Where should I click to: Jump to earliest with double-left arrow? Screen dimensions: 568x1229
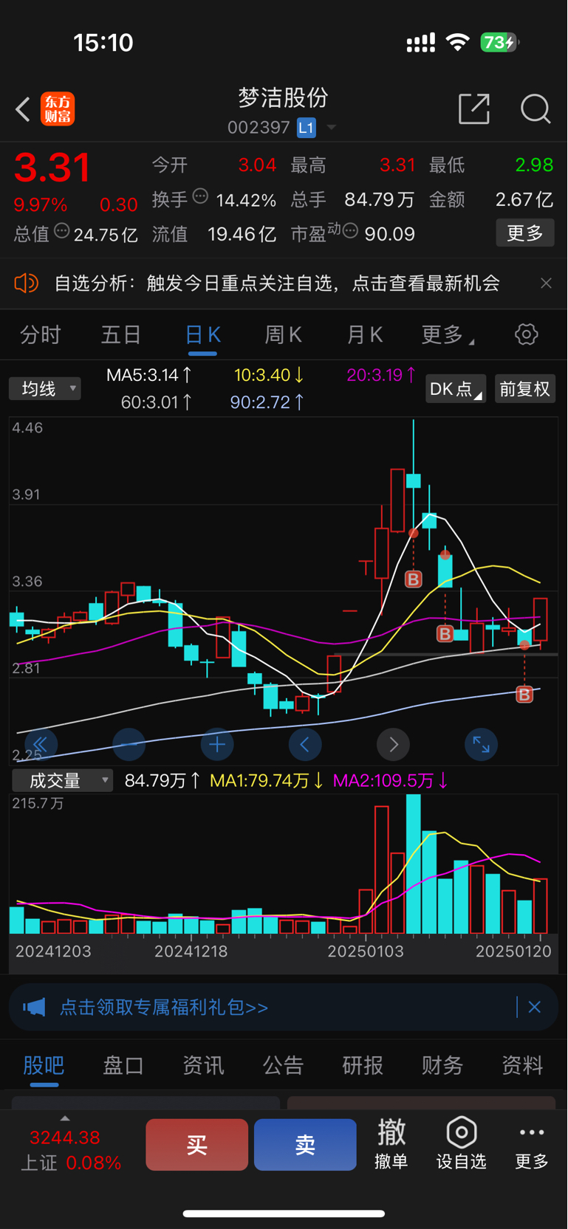click(x=41, y=744)
